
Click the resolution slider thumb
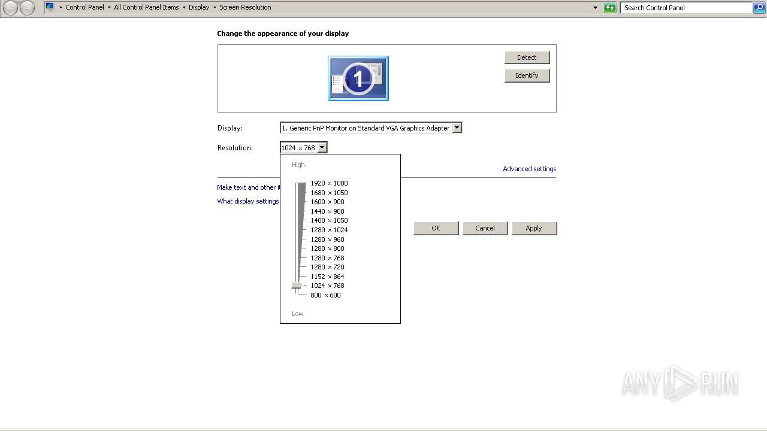point(296,286)
